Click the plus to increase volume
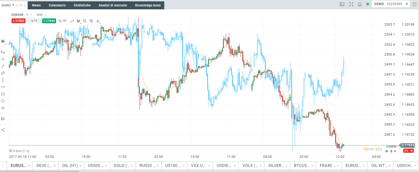The height and width of the screenshot is (172, 419). [40, 21]
